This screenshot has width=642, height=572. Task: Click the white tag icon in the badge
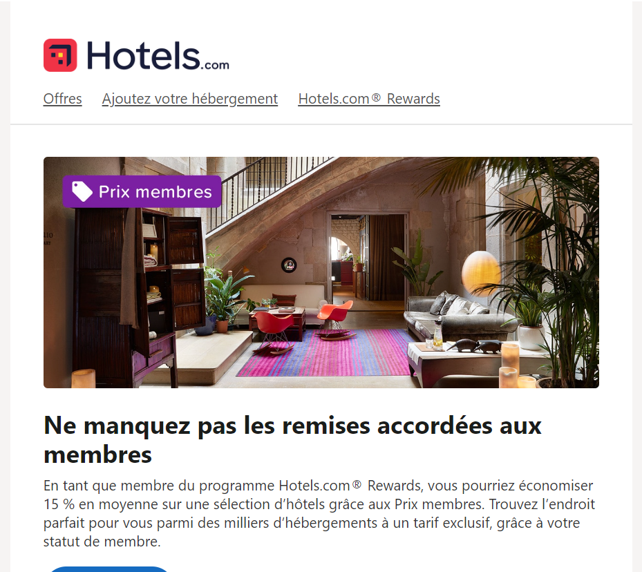point(82,191)
